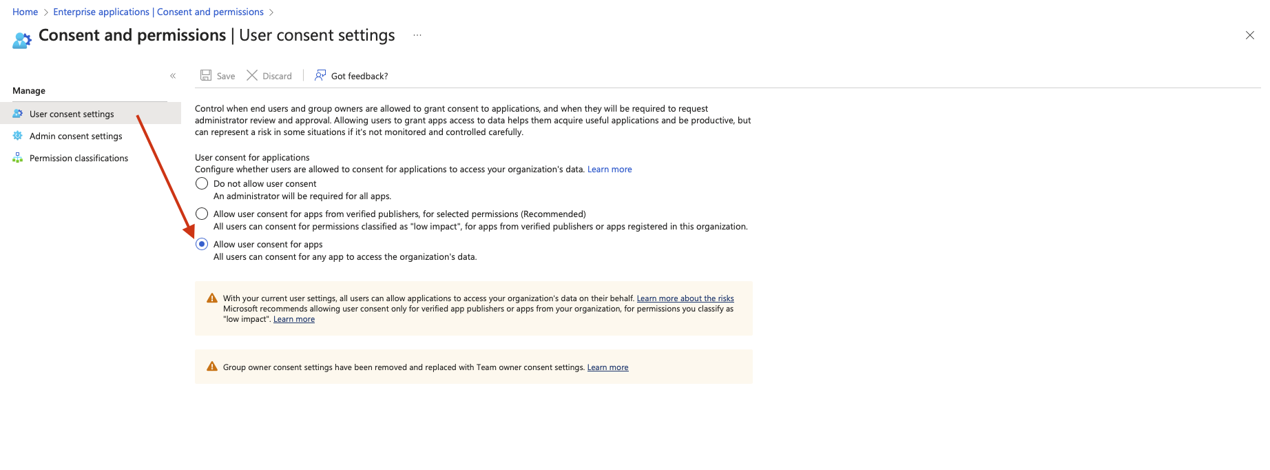
Task: Open Learn more about the risks link
Action: coord(685,298)
